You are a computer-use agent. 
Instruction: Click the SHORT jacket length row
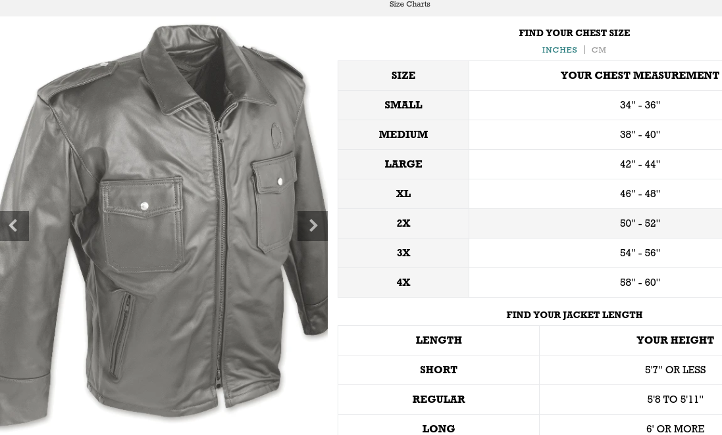530,370
